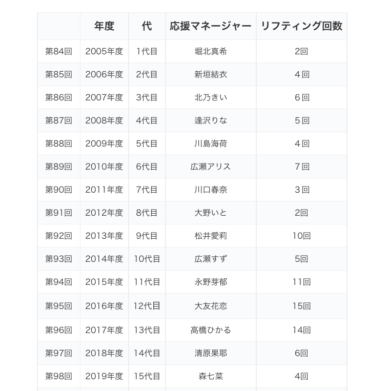Click the 高橋ひかる cell
The image size is (367, 391).
(210, 330)
